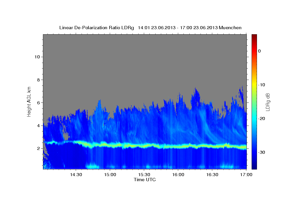This screenshot has width=305, height=203.
Task: Click the 15:30 time tick label
Action: coord(144,175)
